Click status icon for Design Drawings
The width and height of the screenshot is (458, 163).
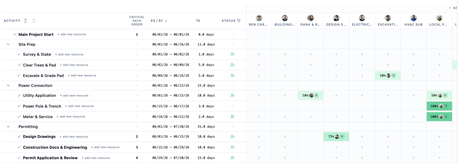pyautogui.click(x=233, y=136)
